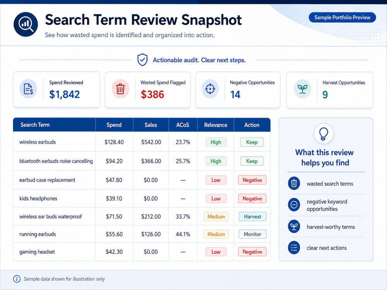Screen dimensions: 387x290
Task: Click the Negative Opportunities crosshair icon
Action: 210,89
